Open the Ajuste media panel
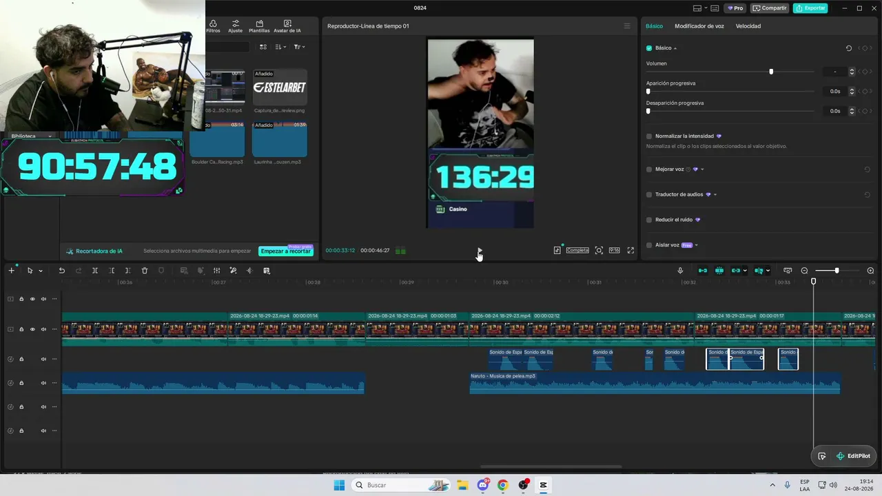This screenshot has width=882, height=496. [x=236, y=26]
